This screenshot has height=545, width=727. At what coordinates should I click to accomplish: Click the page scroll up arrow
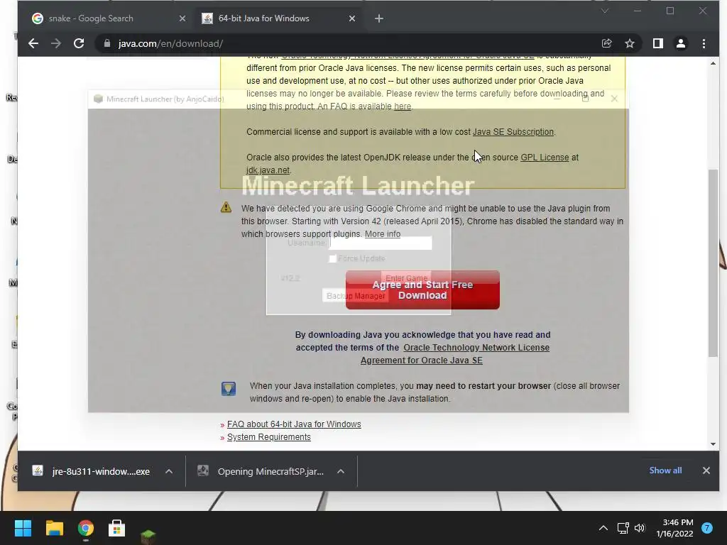[x=713, y=63]
